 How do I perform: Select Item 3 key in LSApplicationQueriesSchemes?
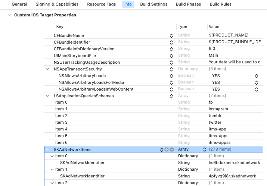61,122
